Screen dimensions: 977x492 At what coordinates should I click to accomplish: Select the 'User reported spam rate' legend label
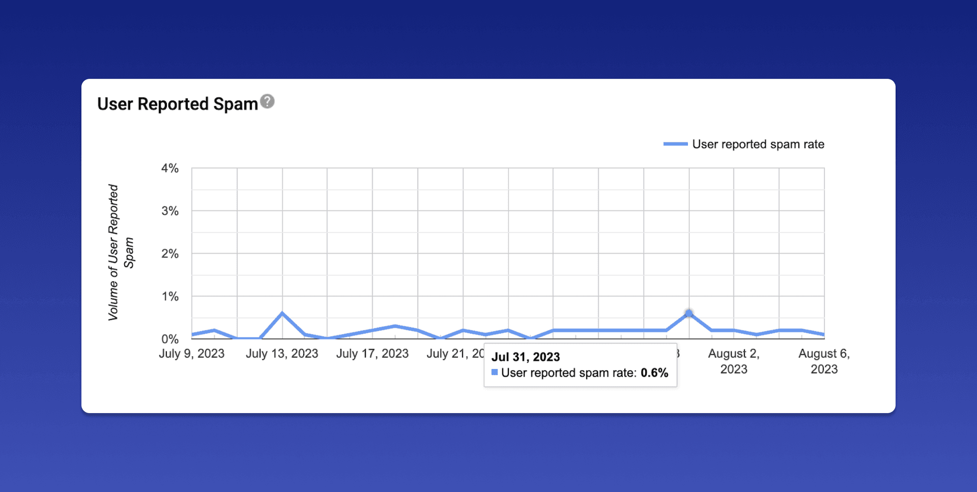(758, 144)
